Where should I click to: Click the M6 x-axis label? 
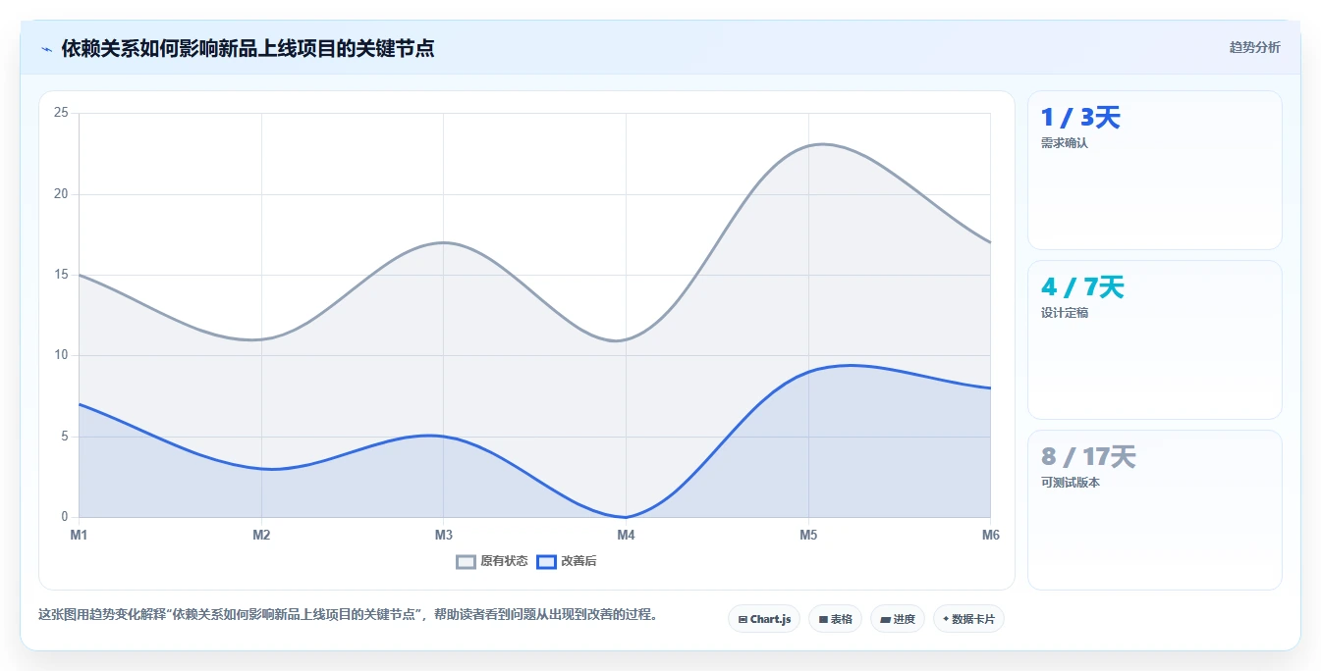[990, 535]
